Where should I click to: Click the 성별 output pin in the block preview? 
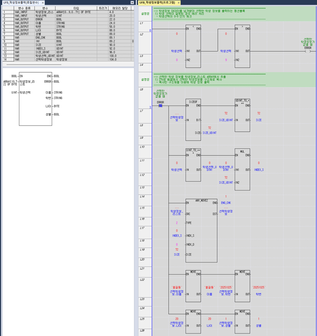pos(48,114)
